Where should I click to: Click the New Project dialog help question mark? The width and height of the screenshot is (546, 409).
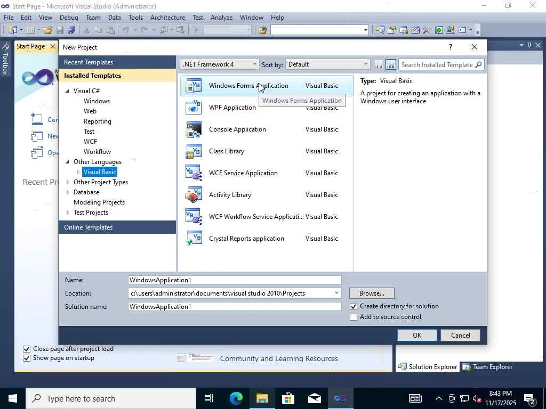[x=451, y=47]
